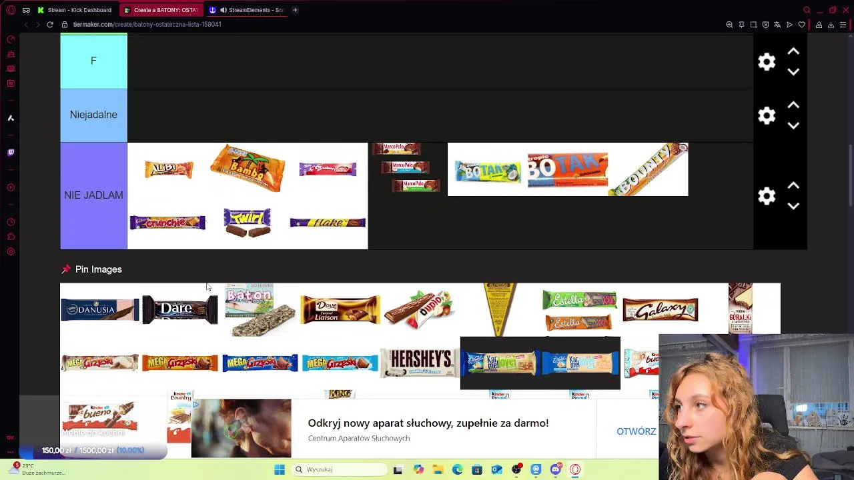Select the Kinder Bueno image above ad
This screenshot has width=854, height=480.
pos(100,417)
